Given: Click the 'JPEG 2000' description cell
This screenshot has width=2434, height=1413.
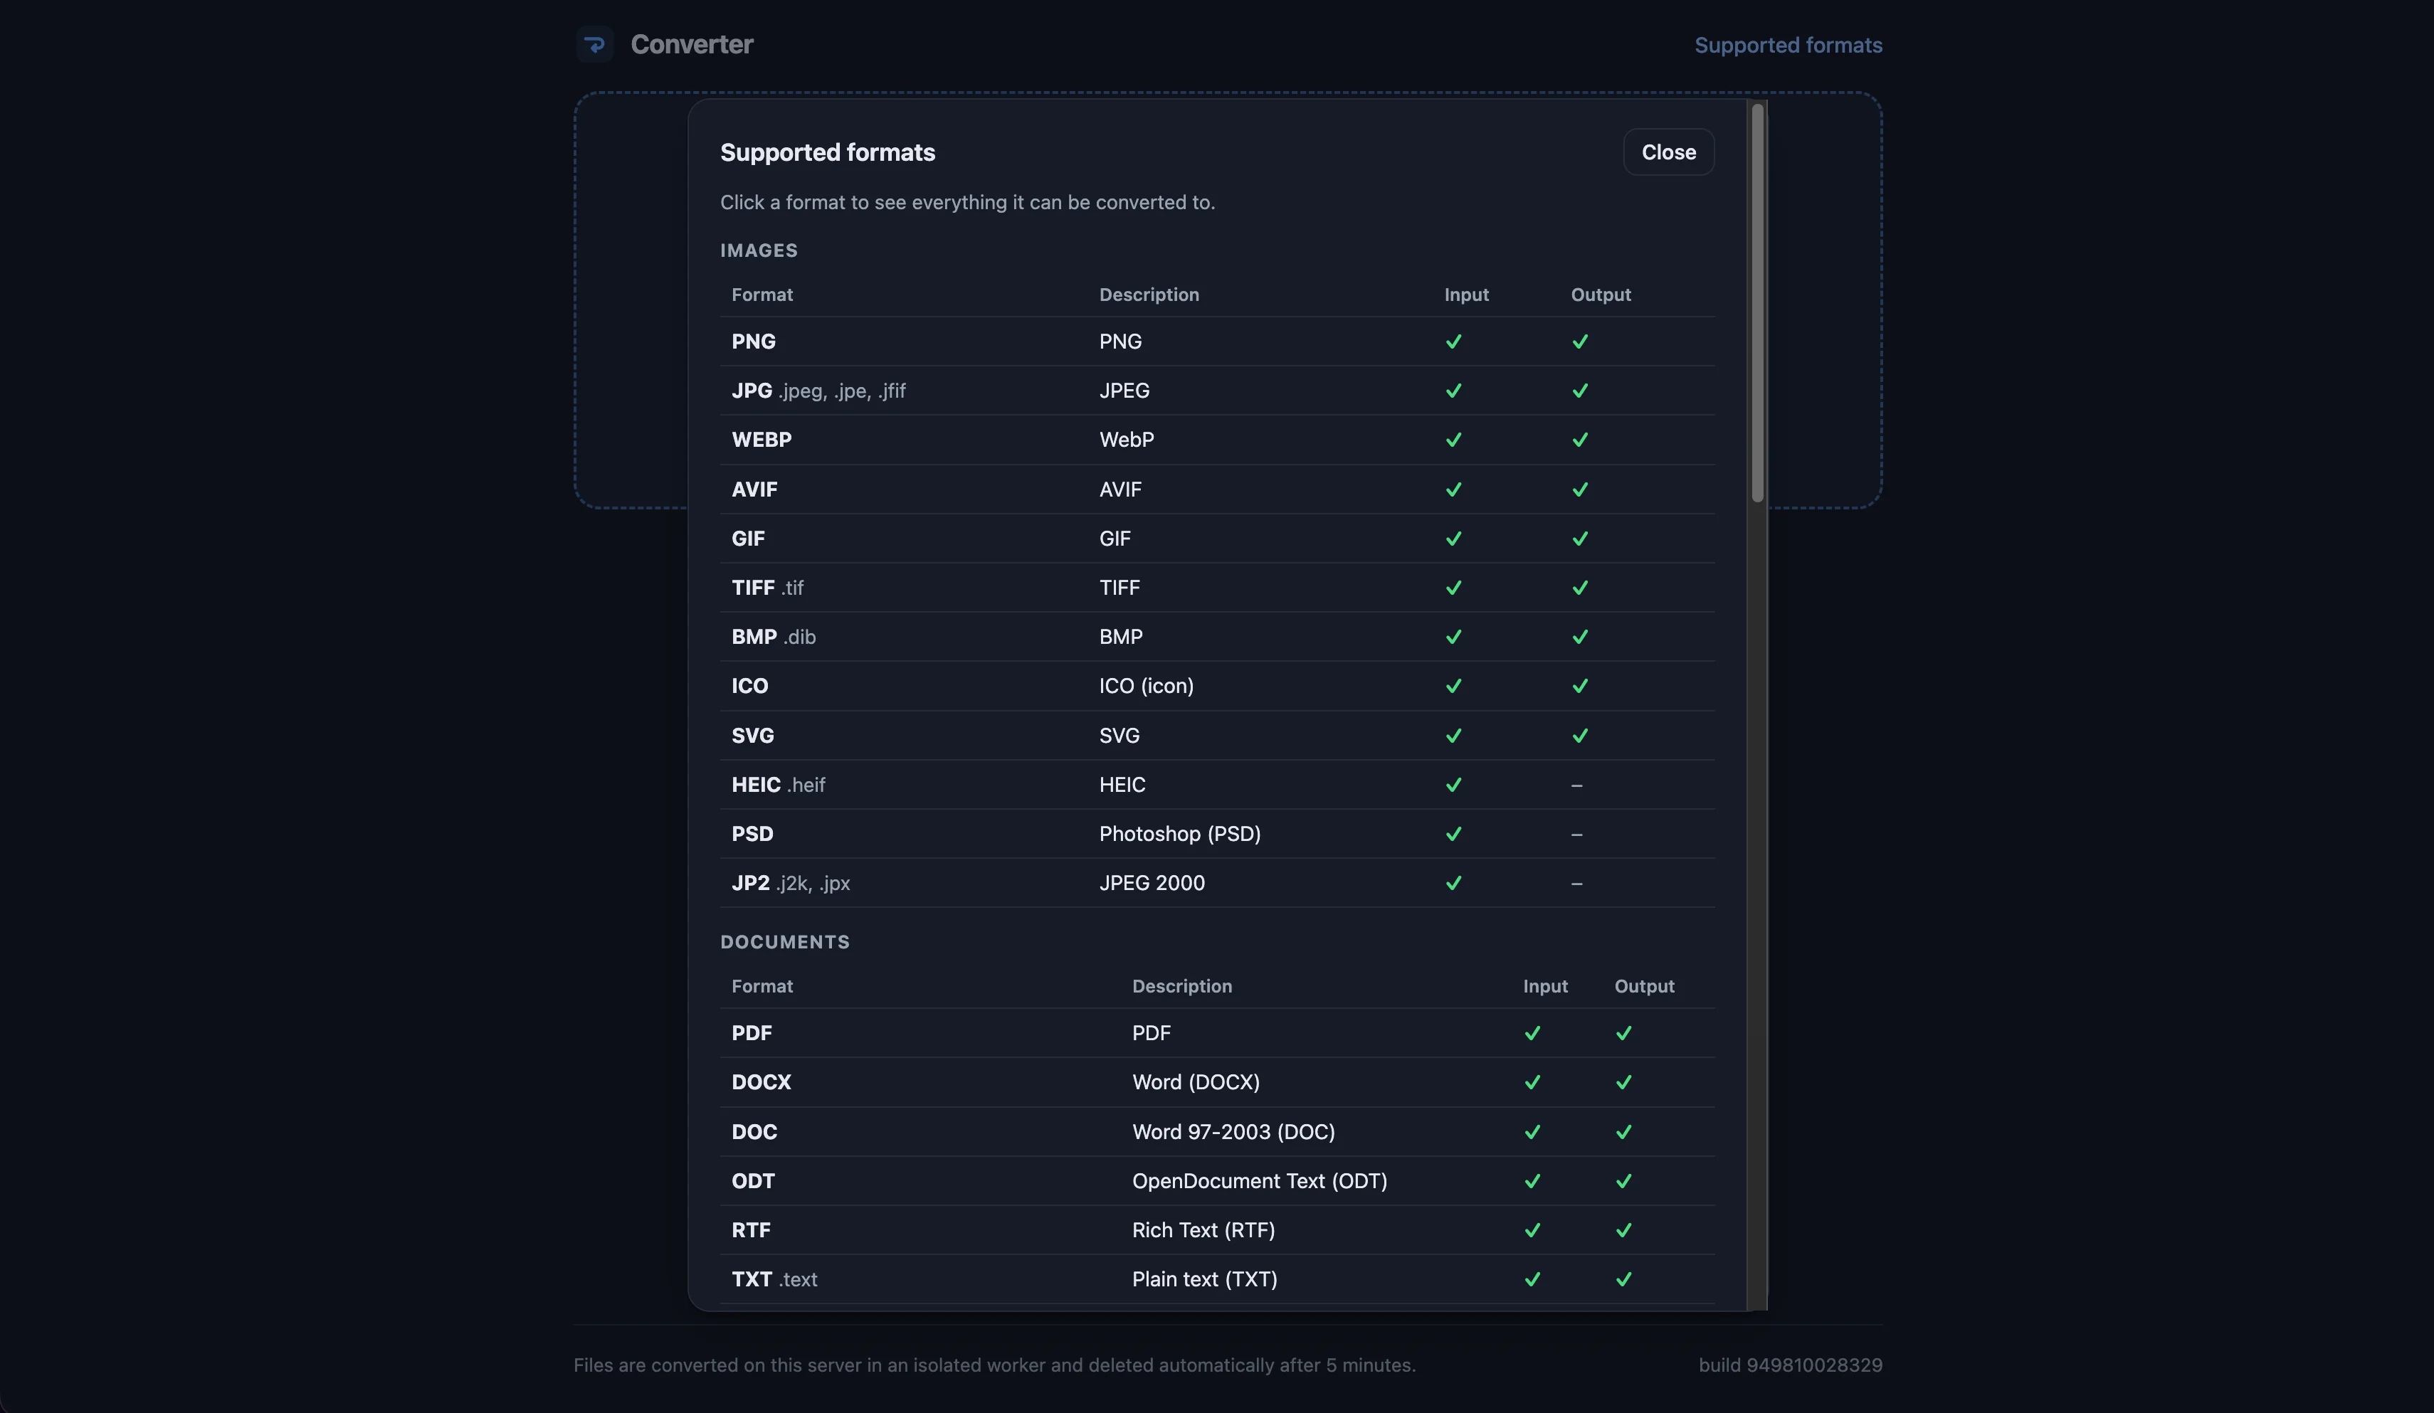Looking at the screenshot, I should tap(1152, 884).
